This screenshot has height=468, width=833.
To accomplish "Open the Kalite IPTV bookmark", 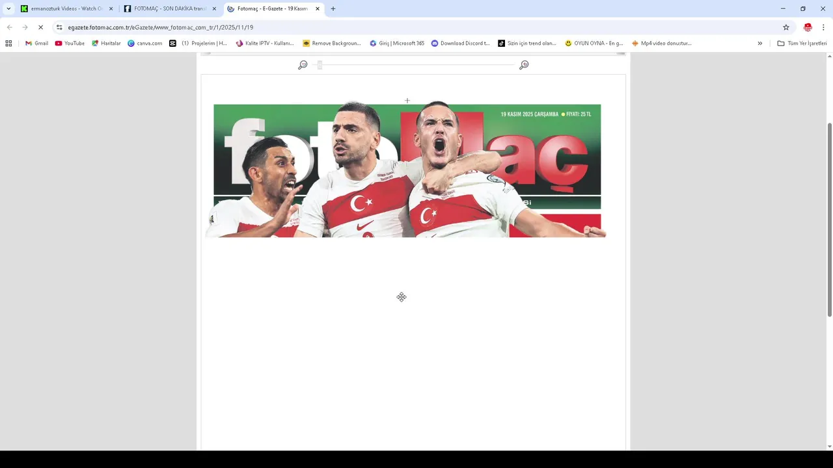I will (265, 44).
